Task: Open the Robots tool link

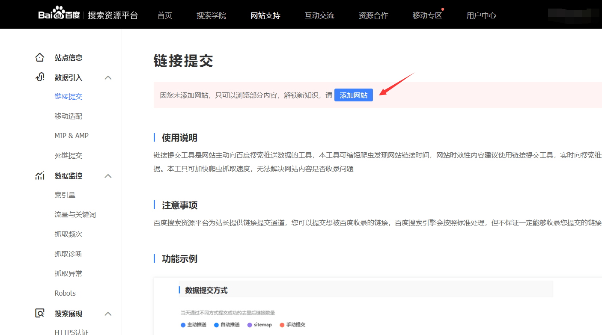Action: tap(65, 293)
